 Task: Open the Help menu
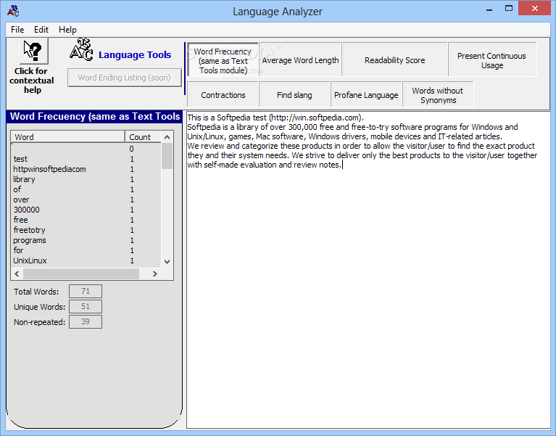[x=67, y=30]
